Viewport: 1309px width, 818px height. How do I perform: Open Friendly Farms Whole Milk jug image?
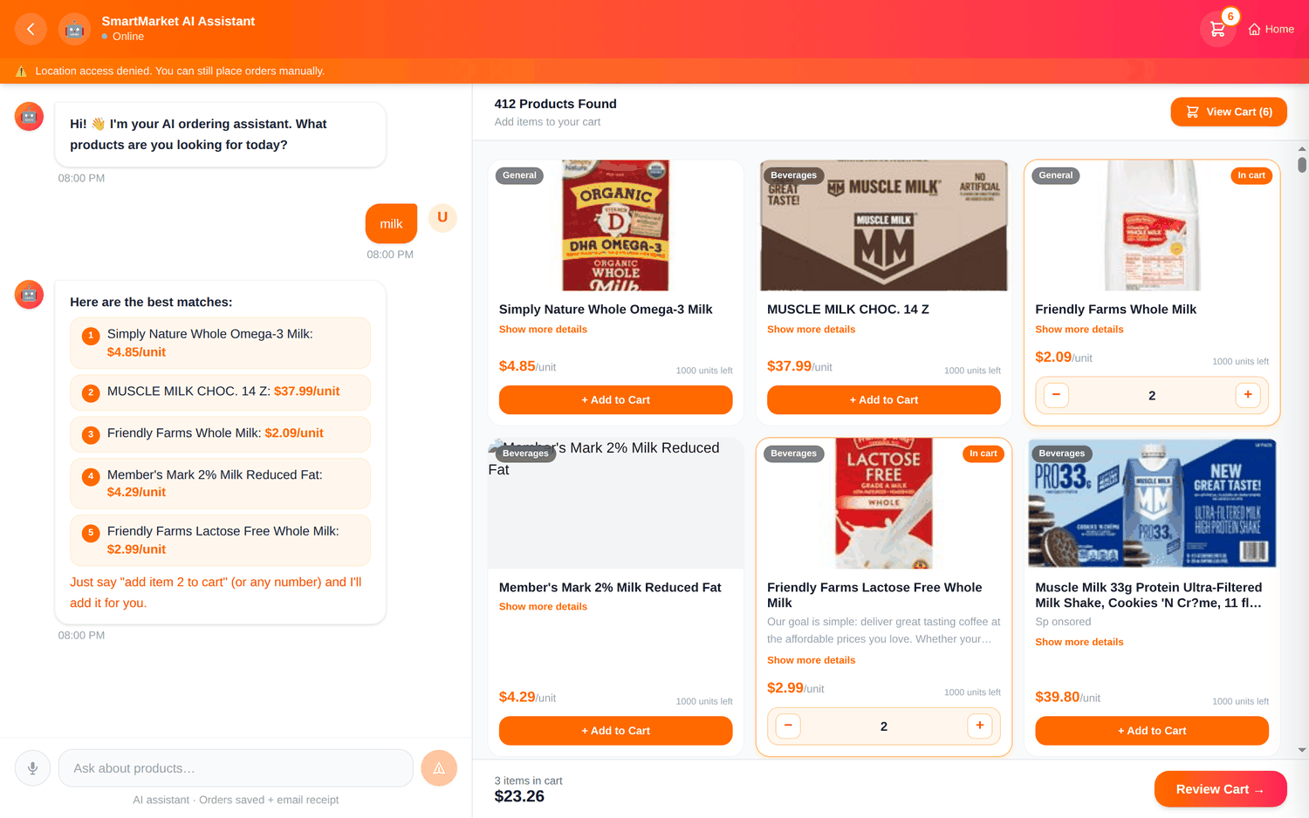pos(1152,225)
